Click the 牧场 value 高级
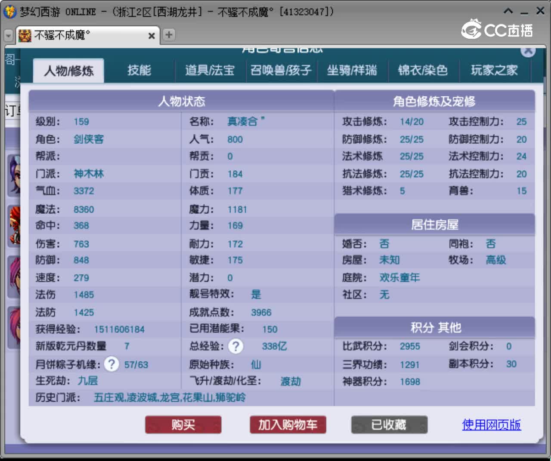This screenshot has width=551, height=461. click(496, 260)
